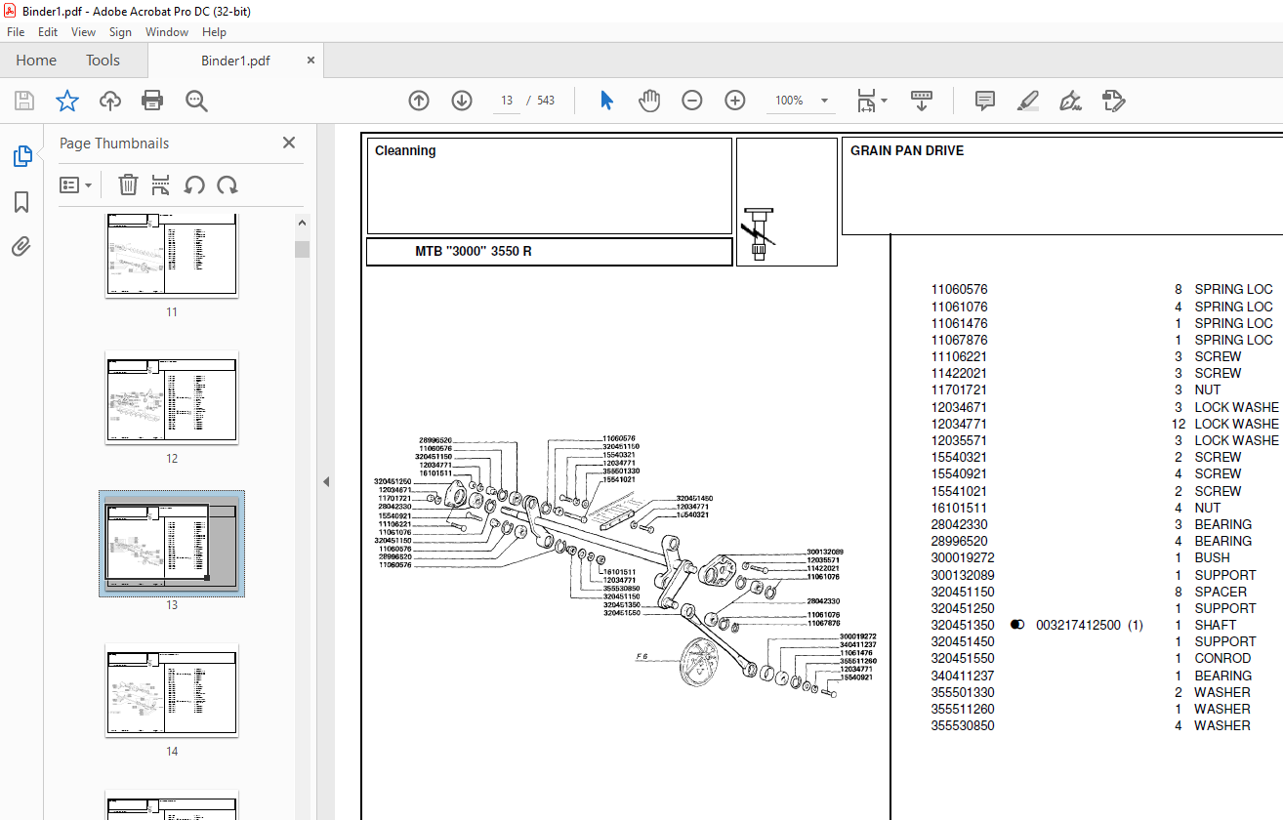Click the BUSH part description

1212,558
